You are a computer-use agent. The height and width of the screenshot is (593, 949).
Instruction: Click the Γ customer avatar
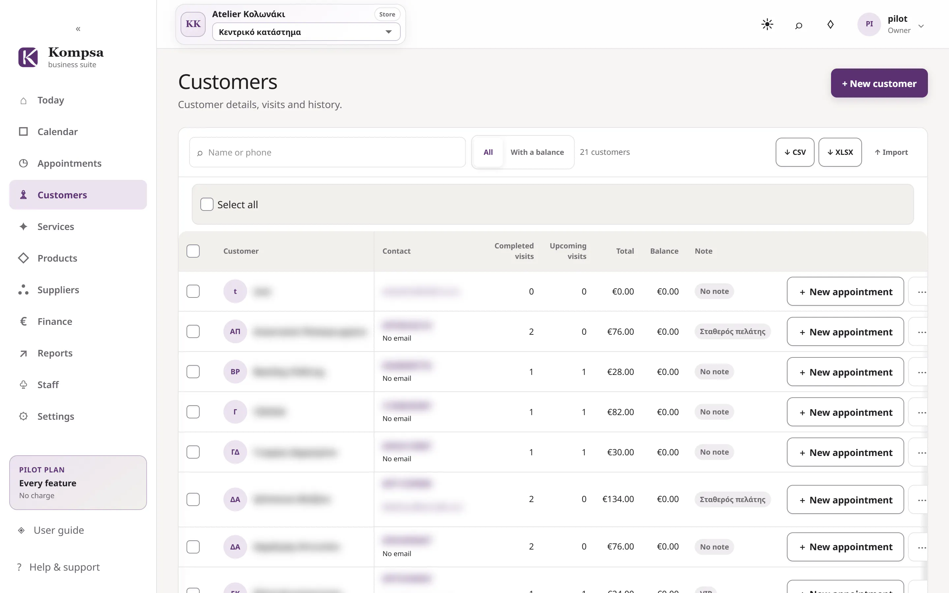point(235,412)
